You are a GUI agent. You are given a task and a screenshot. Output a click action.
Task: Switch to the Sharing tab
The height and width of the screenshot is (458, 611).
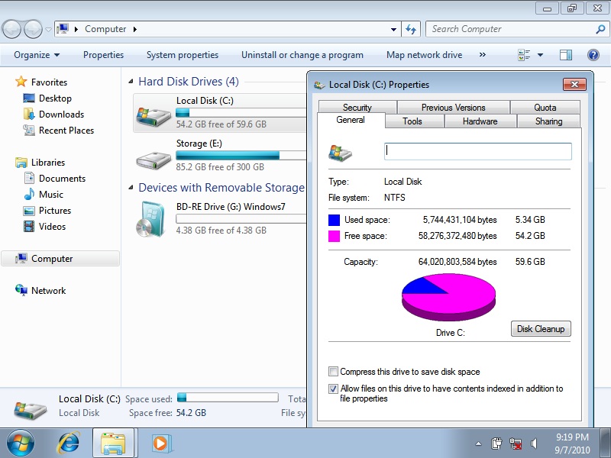click(x=548, y=121)
